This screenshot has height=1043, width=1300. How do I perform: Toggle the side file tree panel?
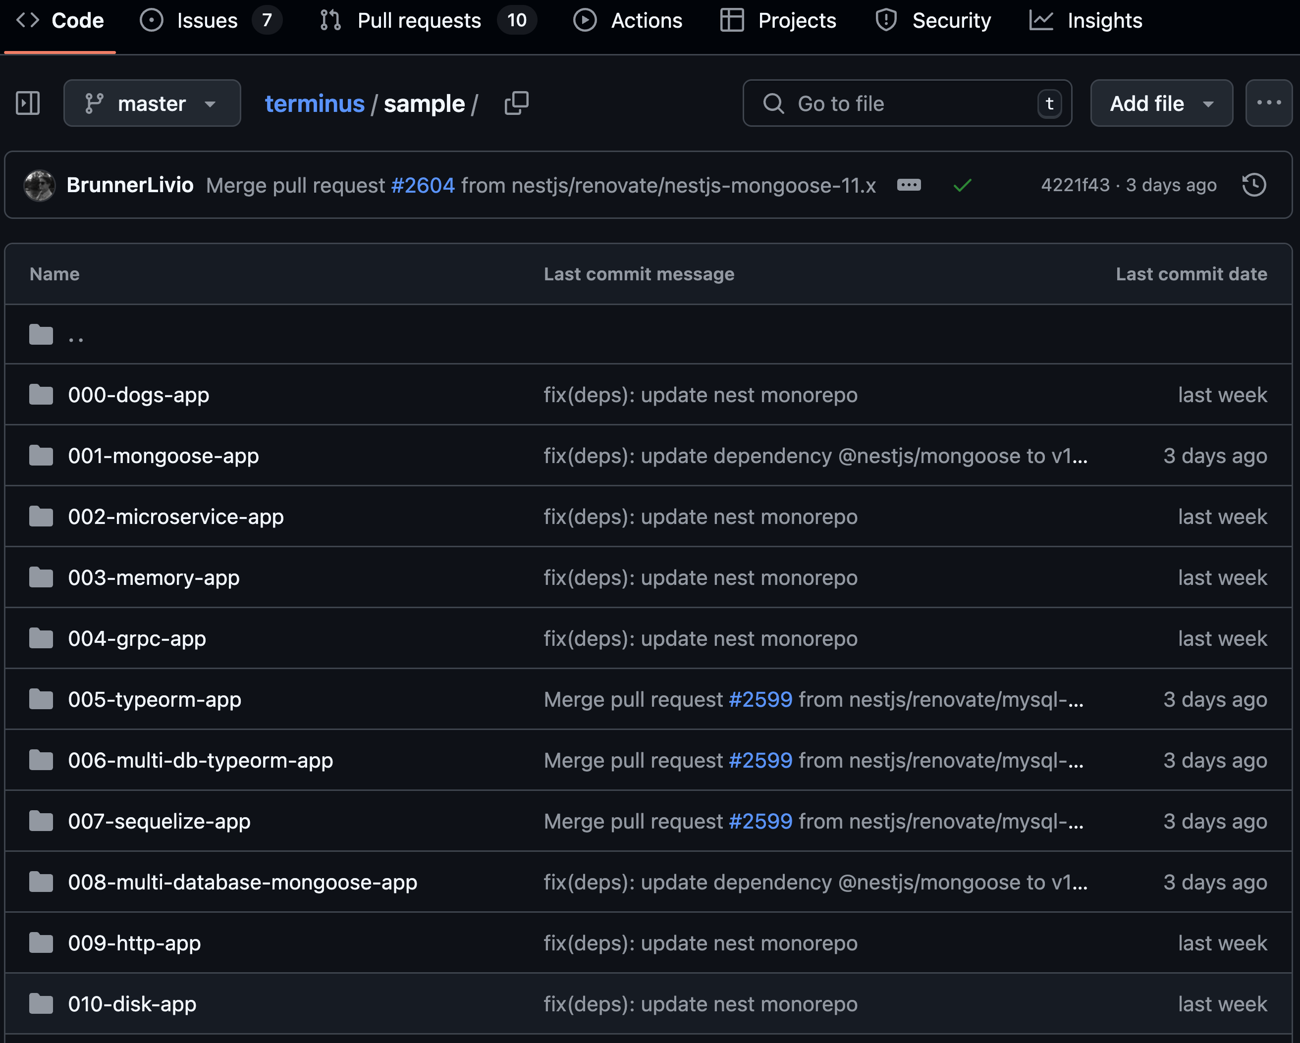click(x=28, y=103)
